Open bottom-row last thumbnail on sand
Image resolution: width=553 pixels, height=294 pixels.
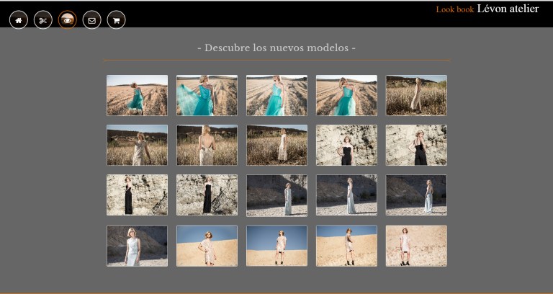pos(416,246)
